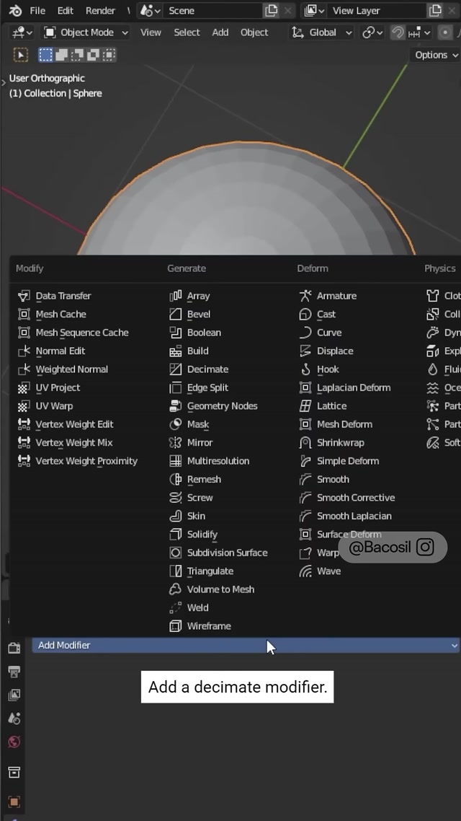Open the Render properties tab icon

pyautogui.click(x=14, y=648)
